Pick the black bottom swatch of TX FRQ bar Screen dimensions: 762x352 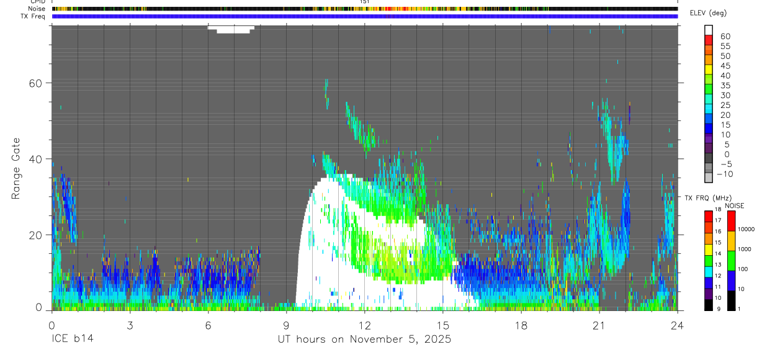tap(709, 305)
